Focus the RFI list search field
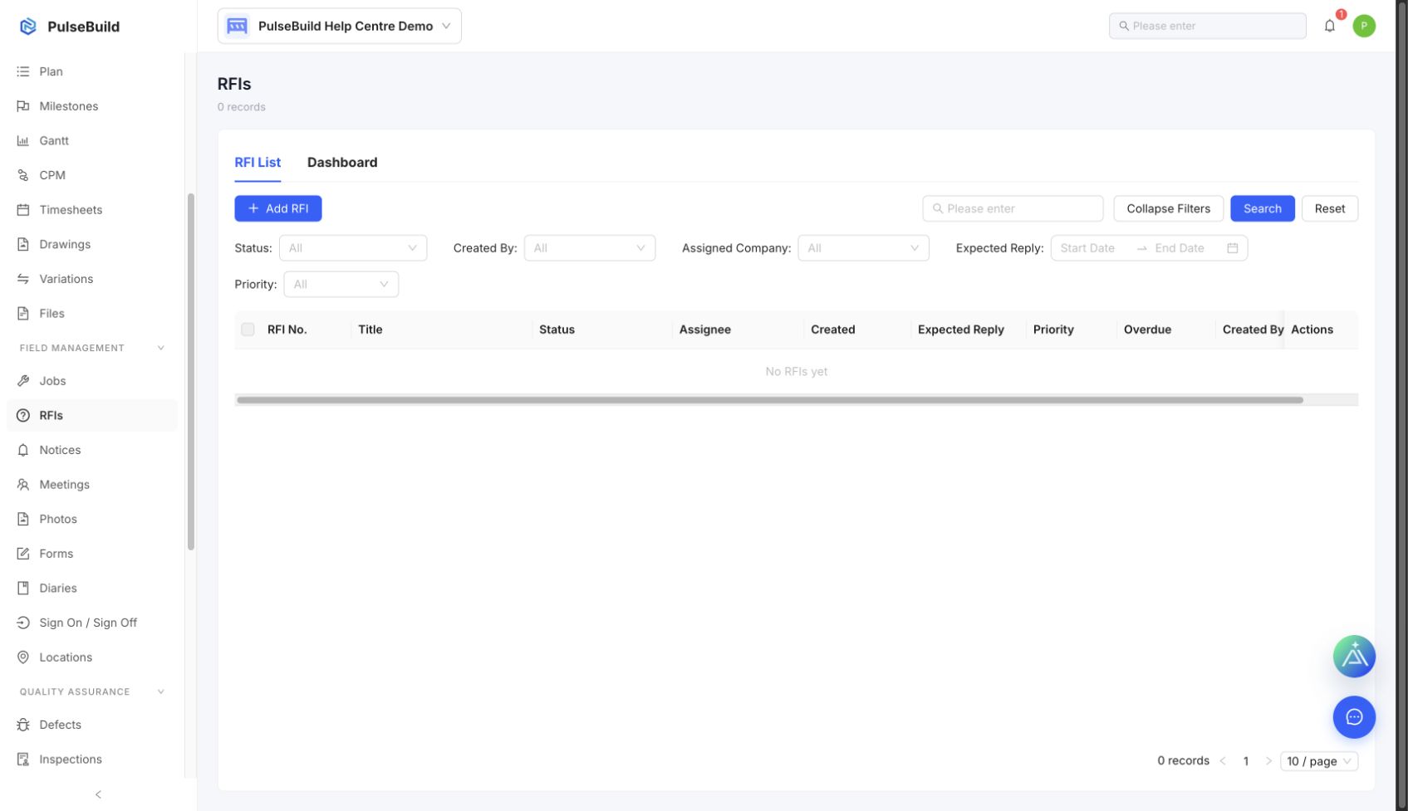The height and width of the screenshot is (811, 1408). pos(1013,208)
